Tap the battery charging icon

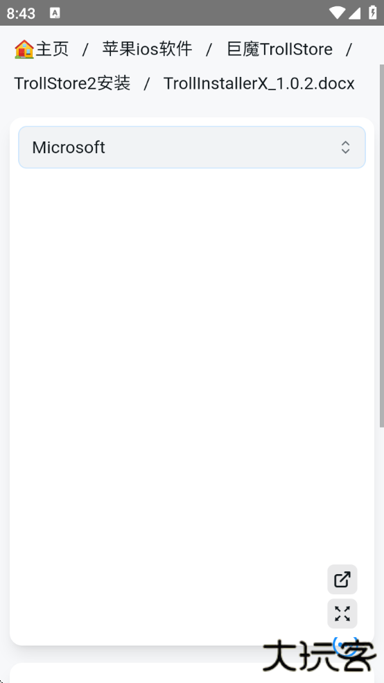373,12
